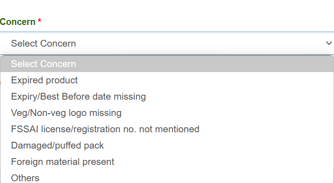334x183 pixels.
Task: Choose Foreign material present option
Action: pyautogui.click(x=63, y=162)
